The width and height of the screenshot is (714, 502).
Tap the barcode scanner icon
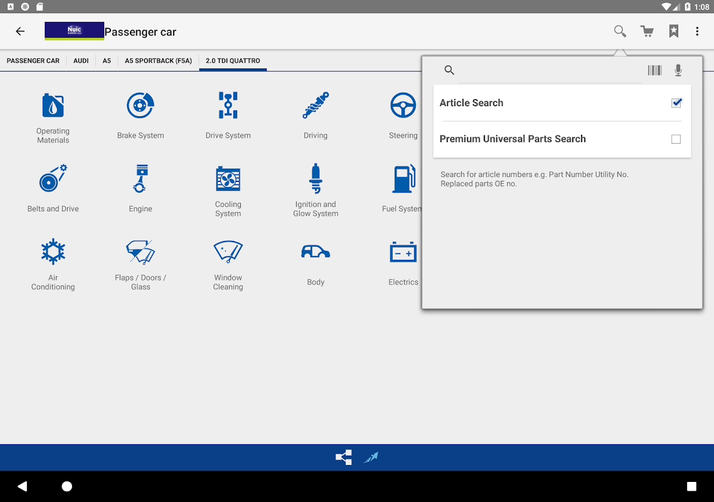point(654,70)
